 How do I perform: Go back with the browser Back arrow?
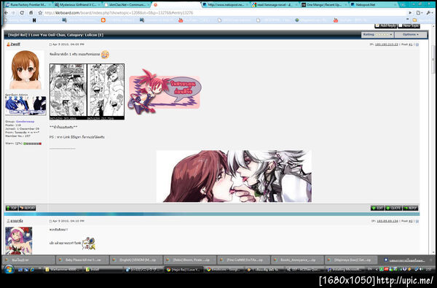[x=6, y=13]
